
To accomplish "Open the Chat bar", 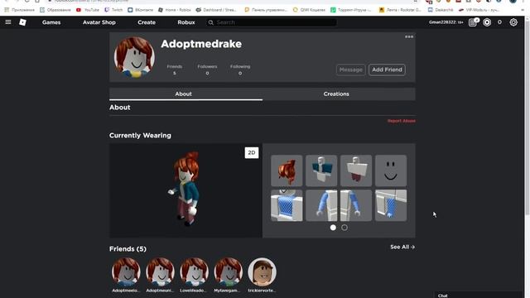I will (479, 296).
